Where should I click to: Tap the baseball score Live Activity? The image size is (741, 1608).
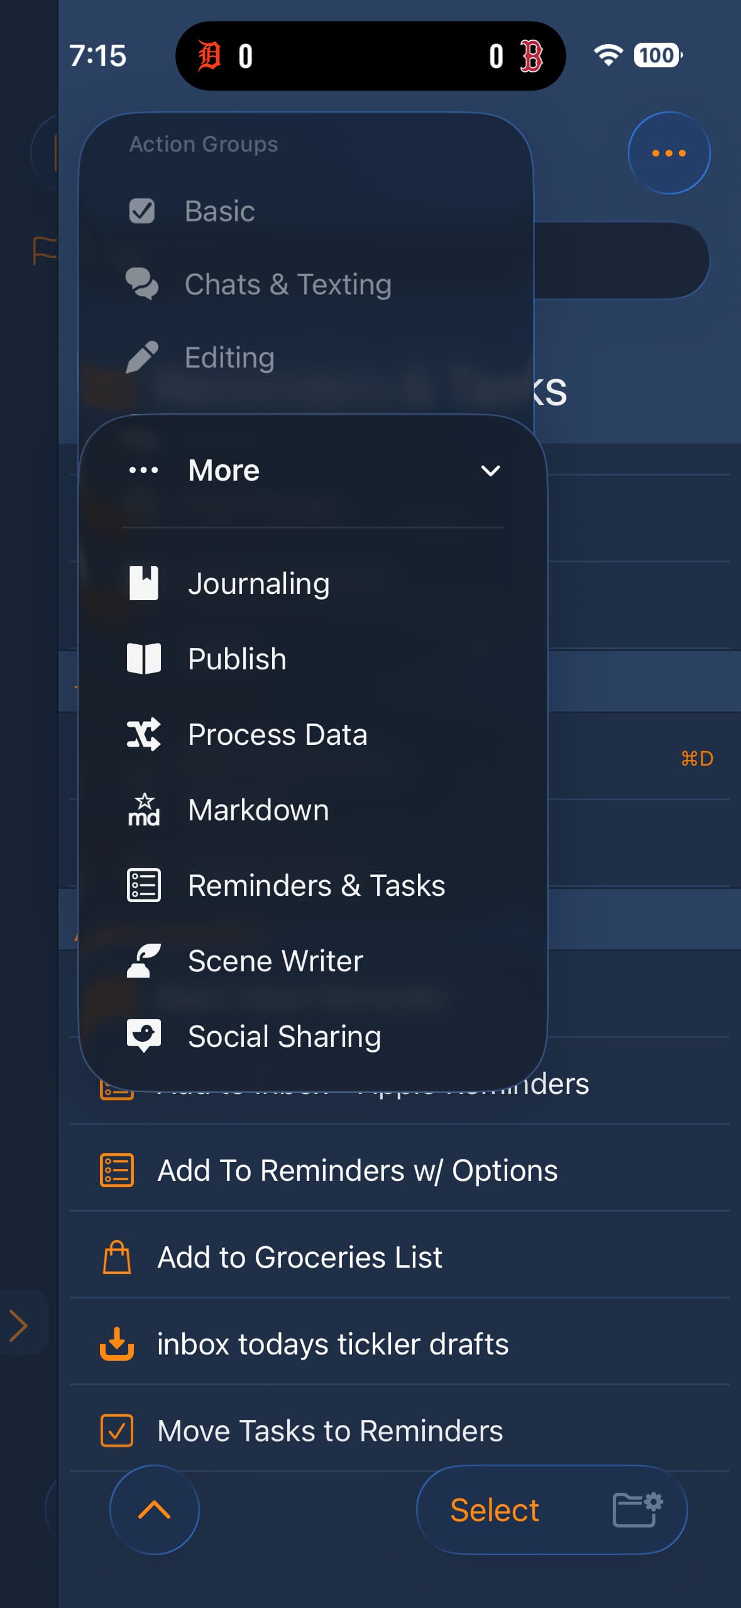coord(370,56)
